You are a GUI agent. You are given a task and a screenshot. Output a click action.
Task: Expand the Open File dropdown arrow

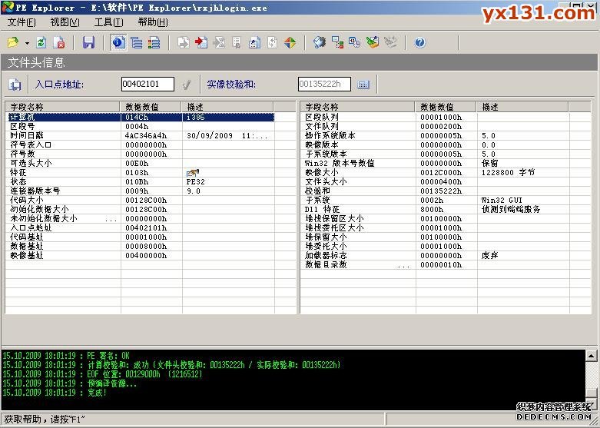(x=27, y=43)
